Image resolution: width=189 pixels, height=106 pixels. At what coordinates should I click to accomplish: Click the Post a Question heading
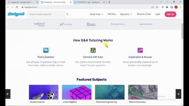[x=46, y=57]
